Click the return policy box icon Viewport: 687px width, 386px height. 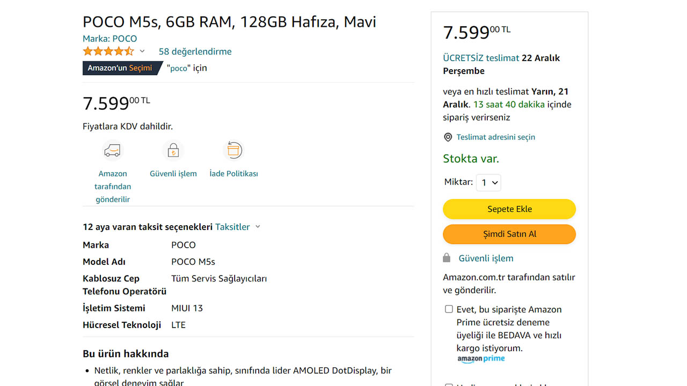pos(233,151)
